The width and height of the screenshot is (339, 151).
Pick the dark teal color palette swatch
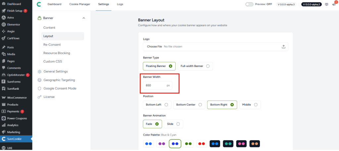(x=228, y=144)
